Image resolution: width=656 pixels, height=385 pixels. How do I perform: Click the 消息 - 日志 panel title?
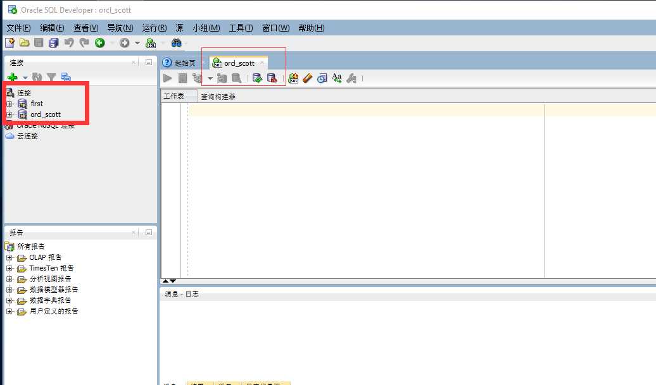pos(182,294)
